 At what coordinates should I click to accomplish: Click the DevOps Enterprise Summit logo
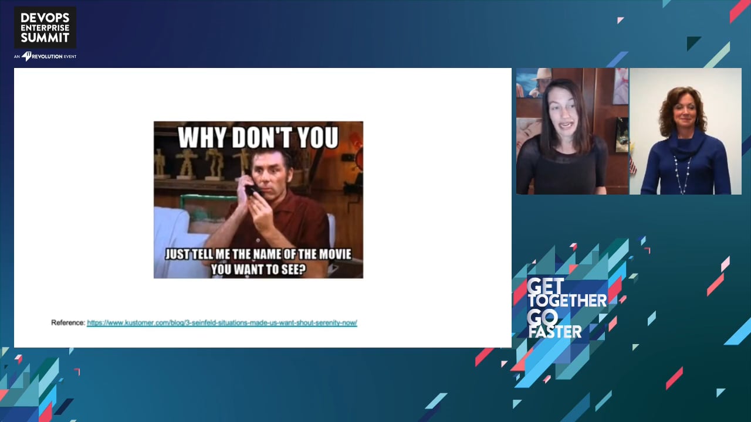click(x=45, y=28)
